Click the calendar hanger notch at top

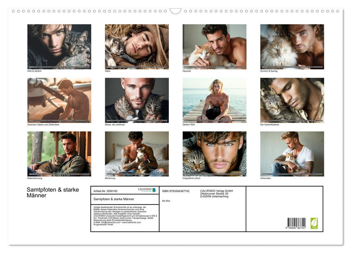pos(175,11)
